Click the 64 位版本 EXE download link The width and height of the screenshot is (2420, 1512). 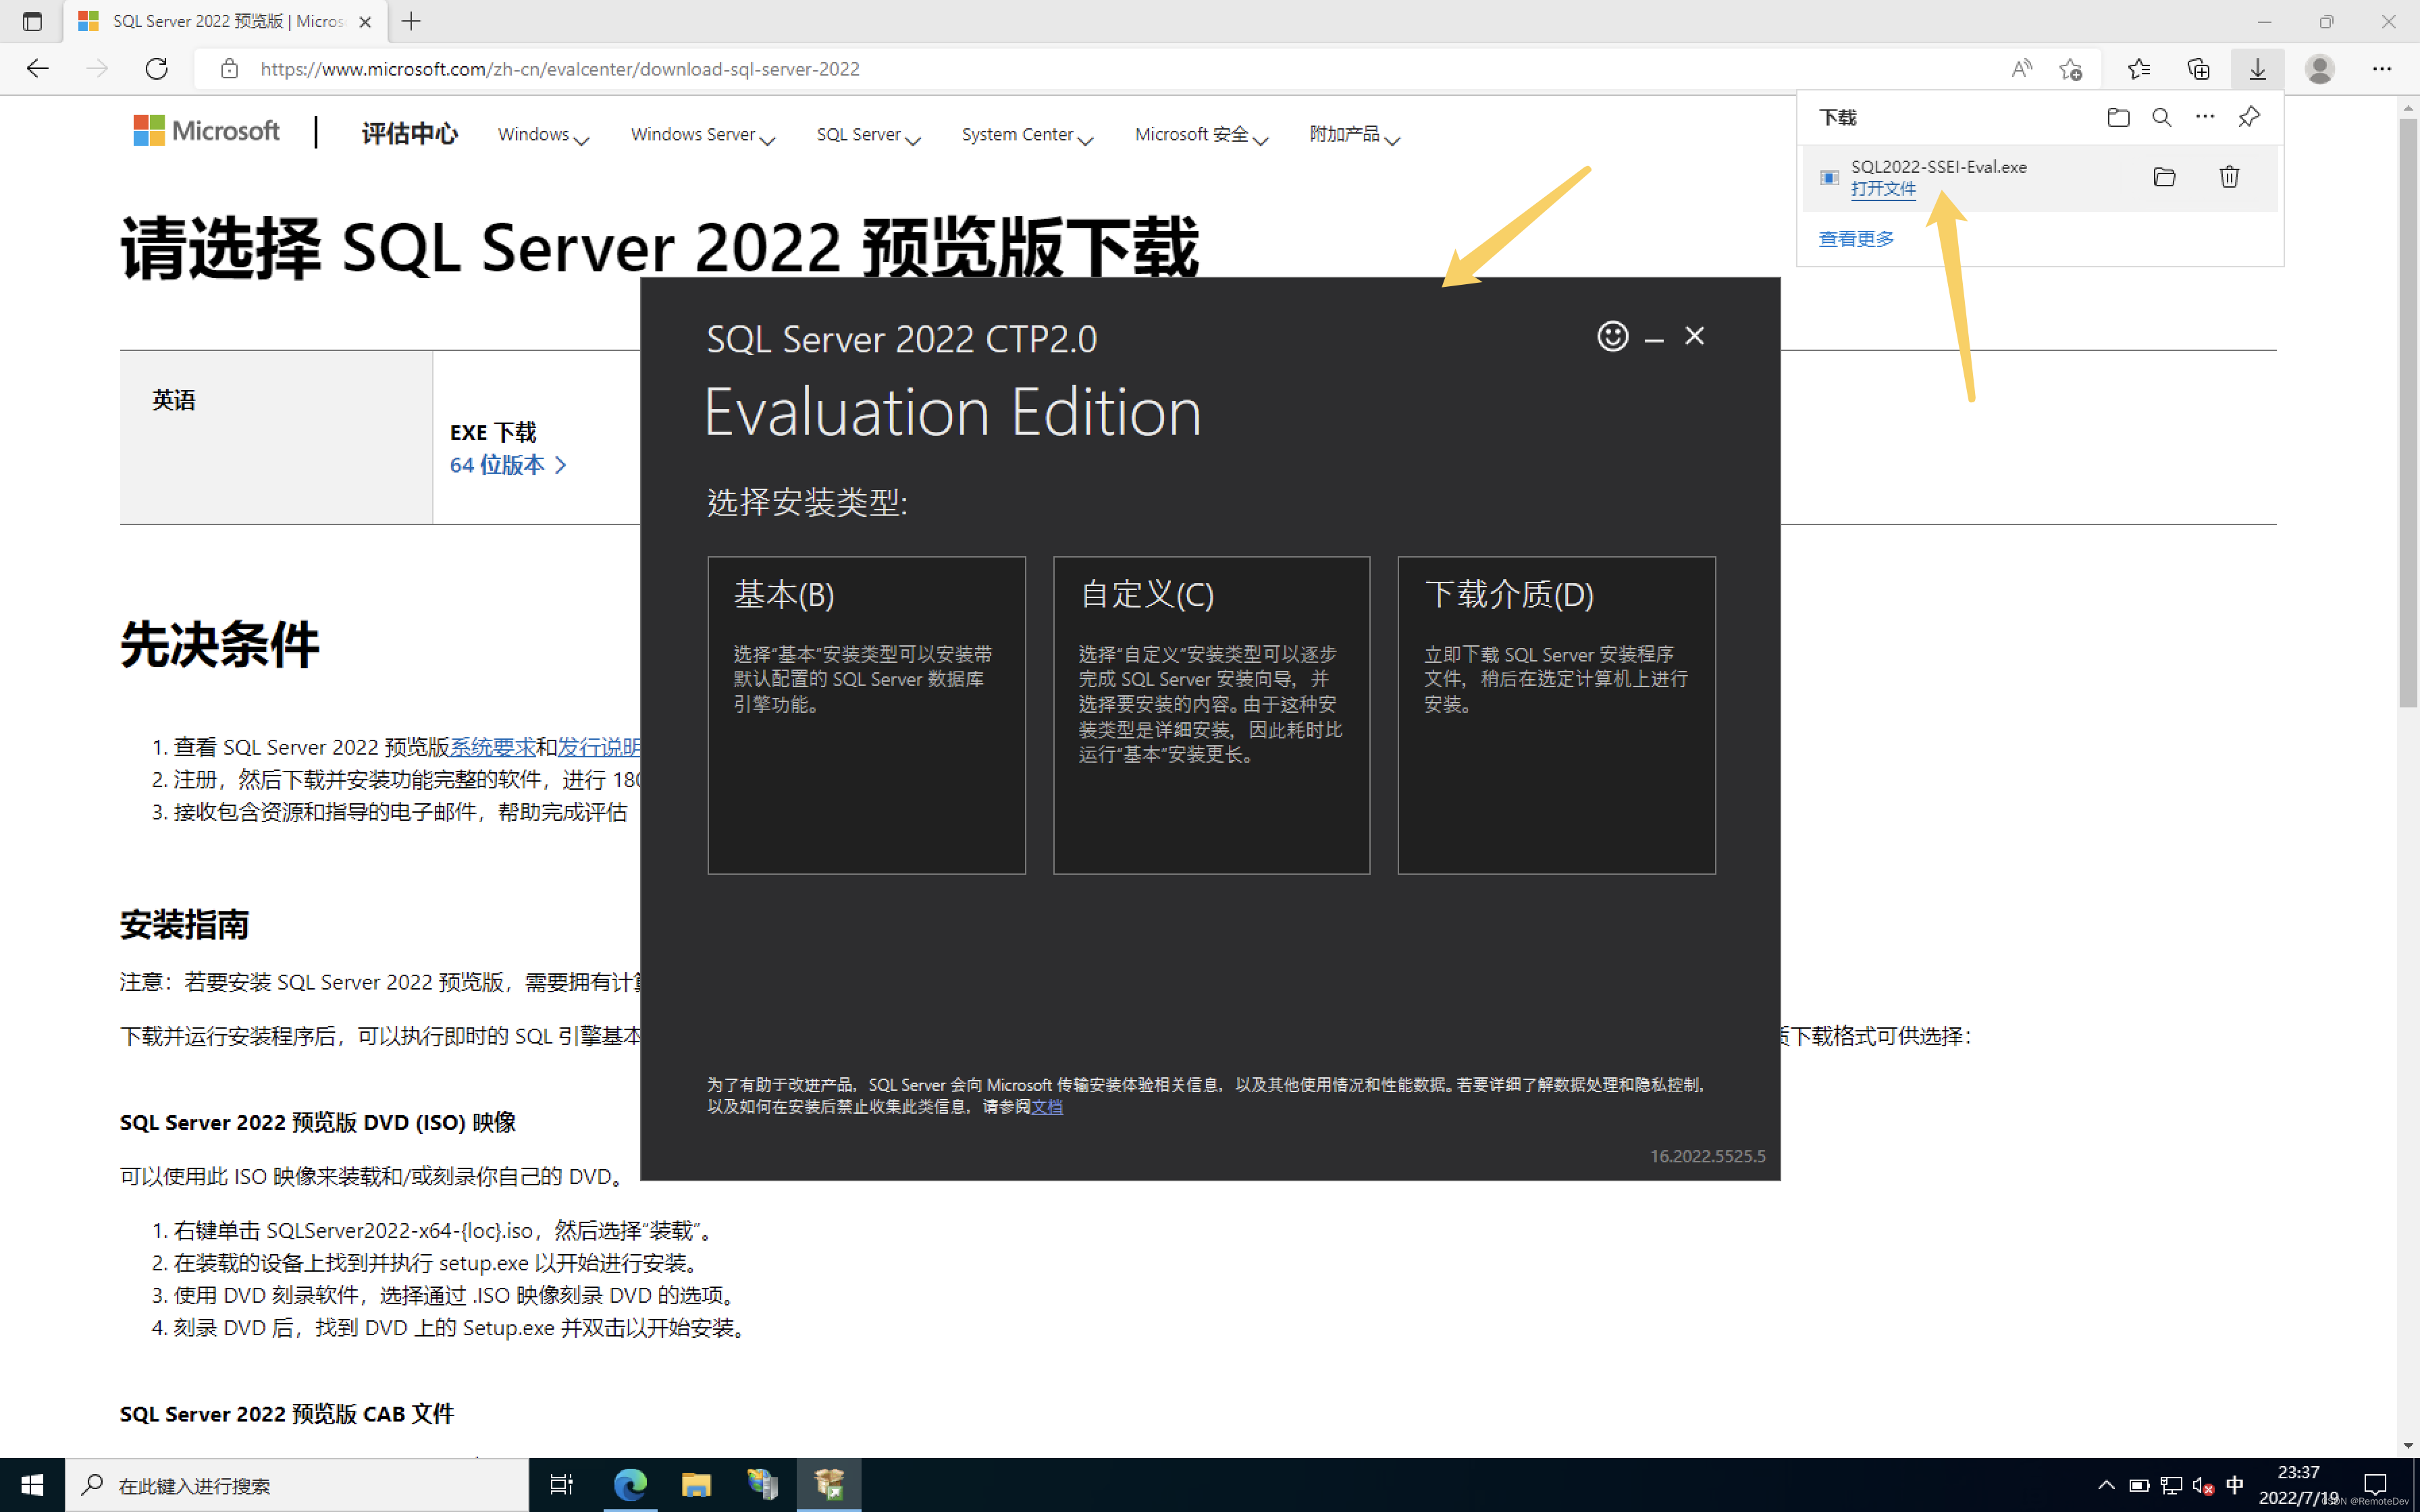[x=498, y=464]
